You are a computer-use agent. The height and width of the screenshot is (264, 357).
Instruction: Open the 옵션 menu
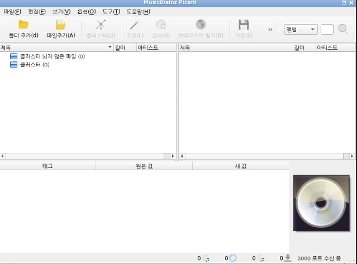(86, 12)
